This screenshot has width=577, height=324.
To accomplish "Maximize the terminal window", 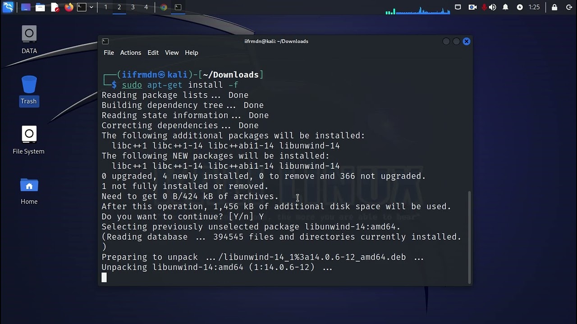I will 456,41.
